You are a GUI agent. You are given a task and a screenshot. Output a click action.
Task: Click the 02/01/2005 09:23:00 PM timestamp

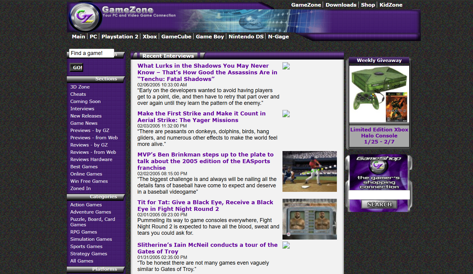162,215
